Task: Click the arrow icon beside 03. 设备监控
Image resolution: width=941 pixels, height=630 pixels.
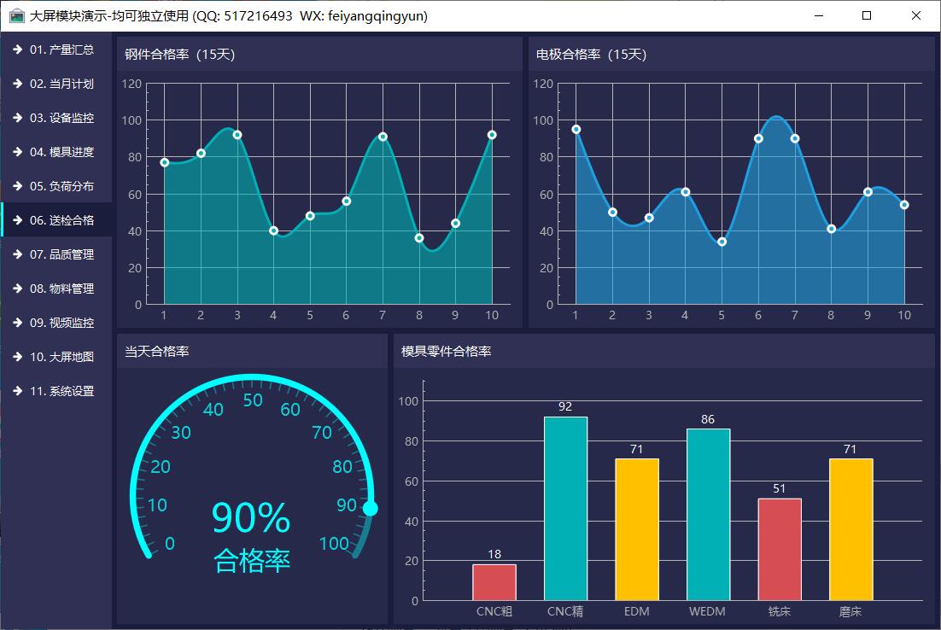Action: 17,118
